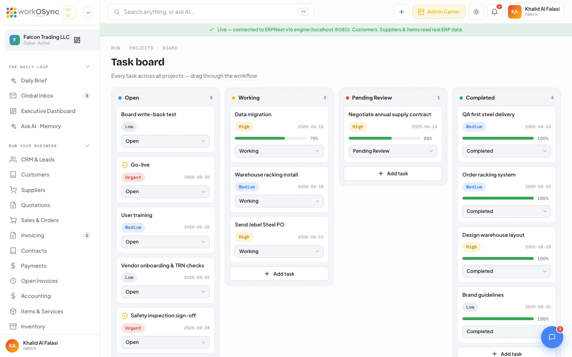
Task: Open status dropdown on Go-live task
Action: pyautogui.click(x=165, y=192)
